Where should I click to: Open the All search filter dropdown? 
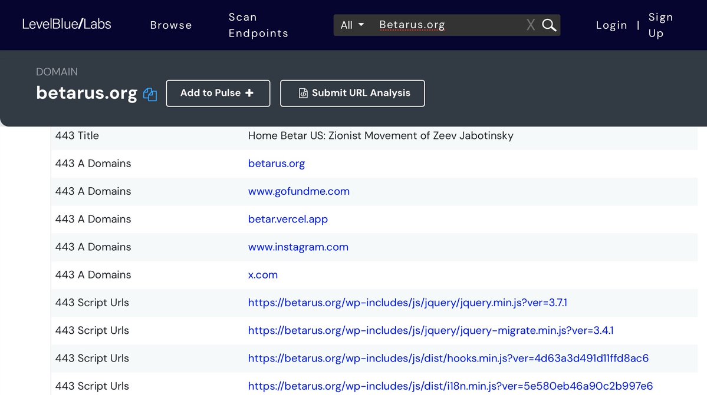pyautogui.click(x=353, y=25)
